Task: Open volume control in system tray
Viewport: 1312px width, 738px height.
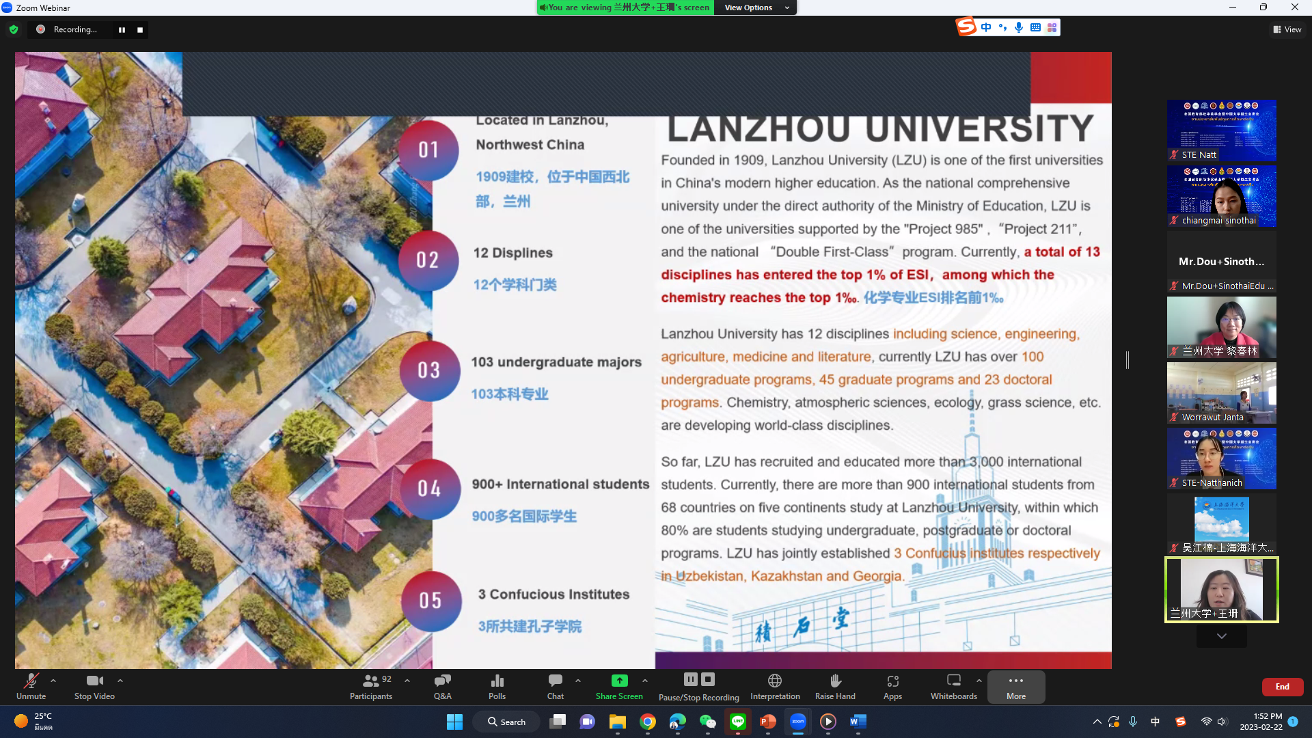Action: 1222,722
